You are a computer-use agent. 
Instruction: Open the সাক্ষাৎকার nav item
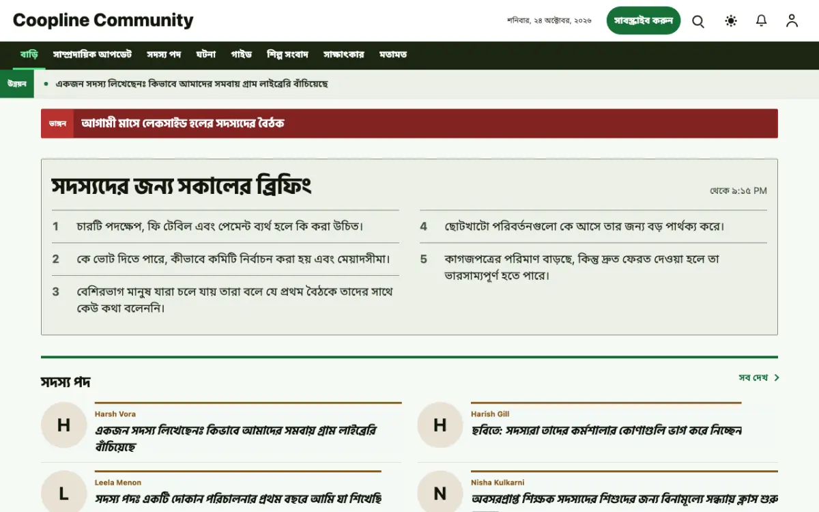pos(344,55)
